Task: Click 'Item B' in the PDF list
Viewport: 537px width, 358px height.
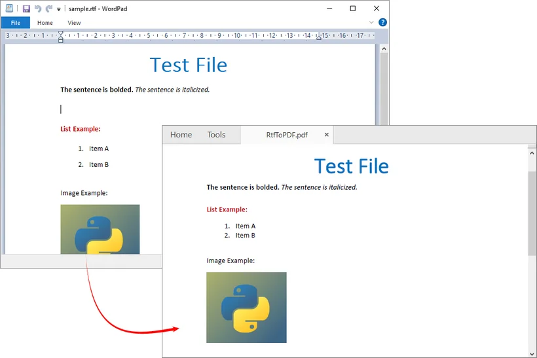Action: pyautogui.click(x=245, y=236)
